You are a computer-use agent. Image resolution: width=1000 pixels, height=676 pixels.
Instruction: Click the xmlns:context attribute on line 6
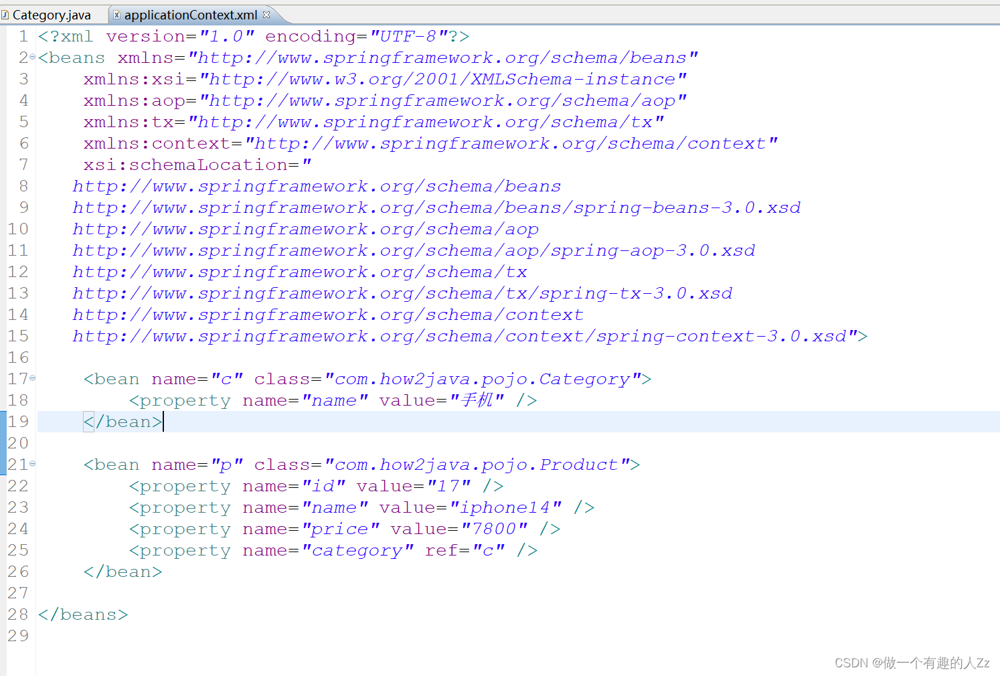coord(430,143)
